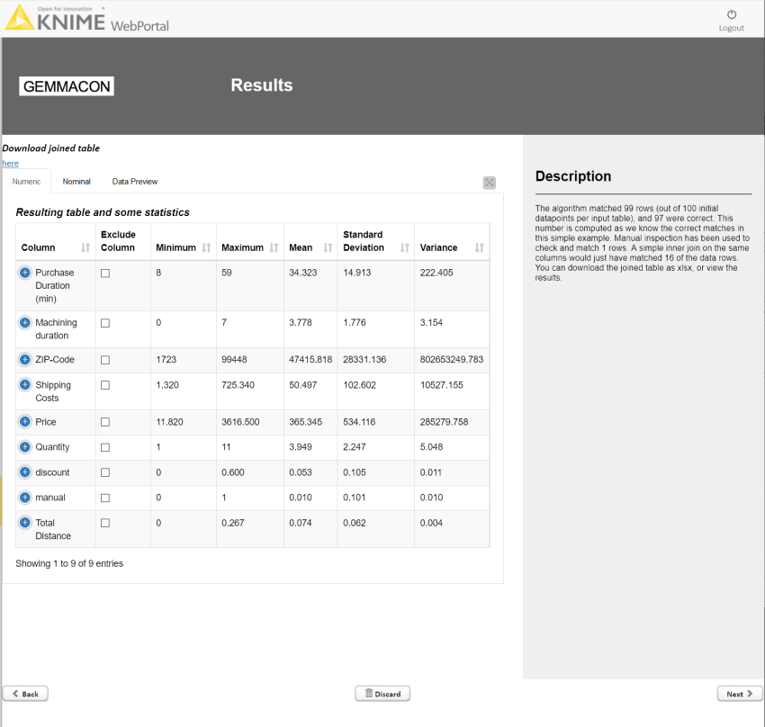
Task: Tick exclude checkbox for Shipping Costs
Action: coord(105,385)
